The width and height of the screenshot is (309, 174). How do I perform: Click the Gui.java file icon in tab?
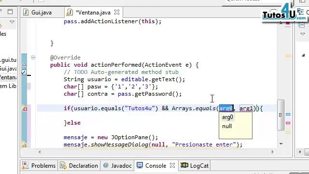26,13
